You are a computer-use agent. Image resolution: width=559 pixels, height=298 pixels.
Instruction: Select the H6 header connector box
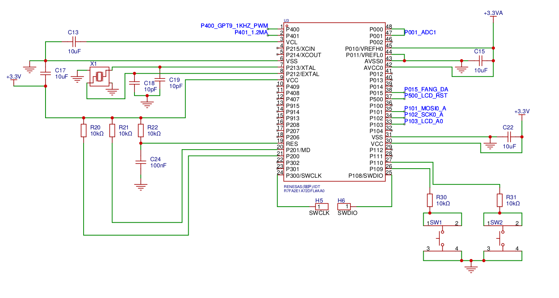[x=344, y=206]
